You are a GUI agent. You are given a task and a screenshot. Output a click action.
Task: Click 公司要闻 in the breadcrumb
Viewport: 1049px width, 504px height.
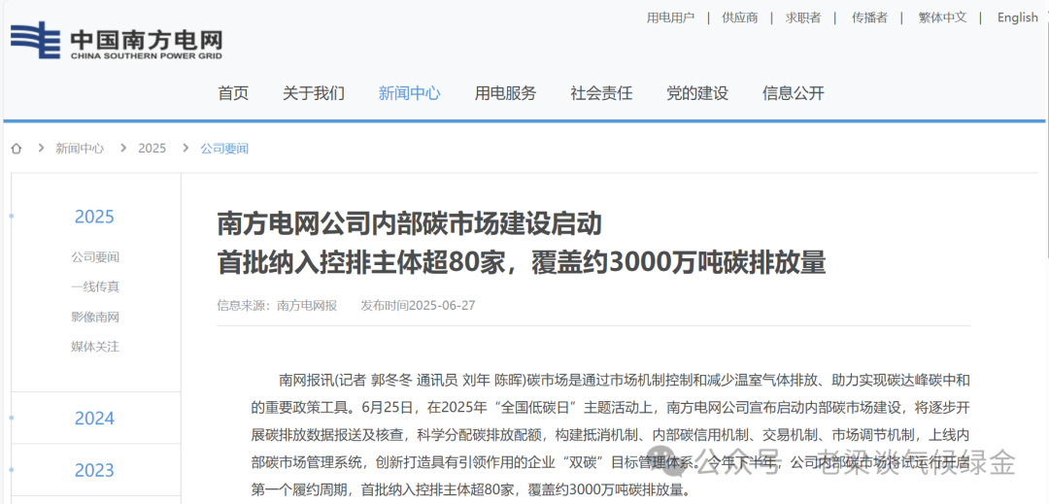(x=224, y=149)
